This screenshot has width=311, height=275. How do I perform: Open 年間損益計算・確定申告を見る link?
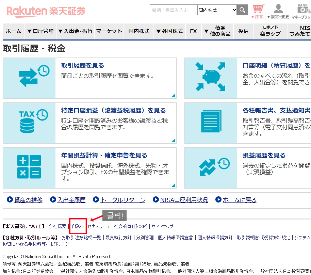point(104,155)
